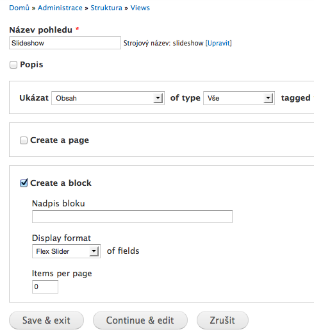Open Struktura breadcrumb link
Viewport: 314px width, 332px height.
pos(106,8)
